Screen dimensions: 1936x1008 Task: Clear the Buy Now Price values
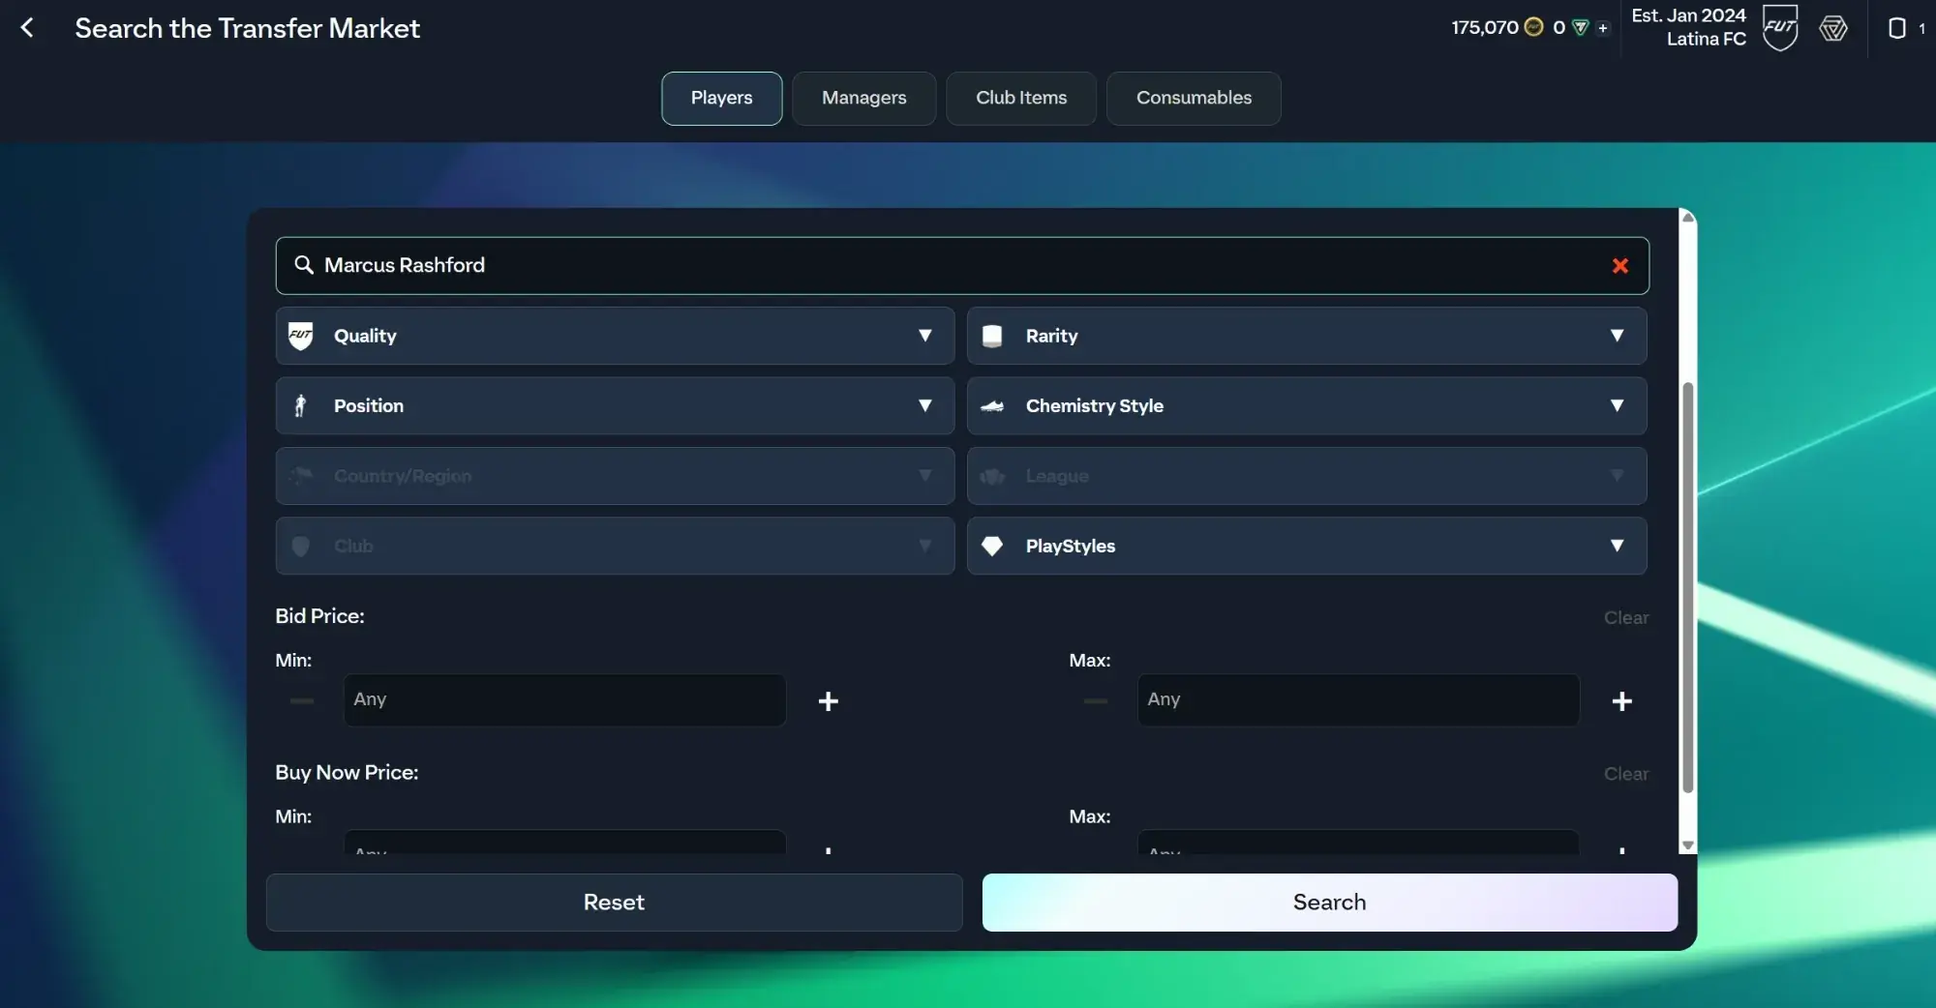(x=1626, y=774)
